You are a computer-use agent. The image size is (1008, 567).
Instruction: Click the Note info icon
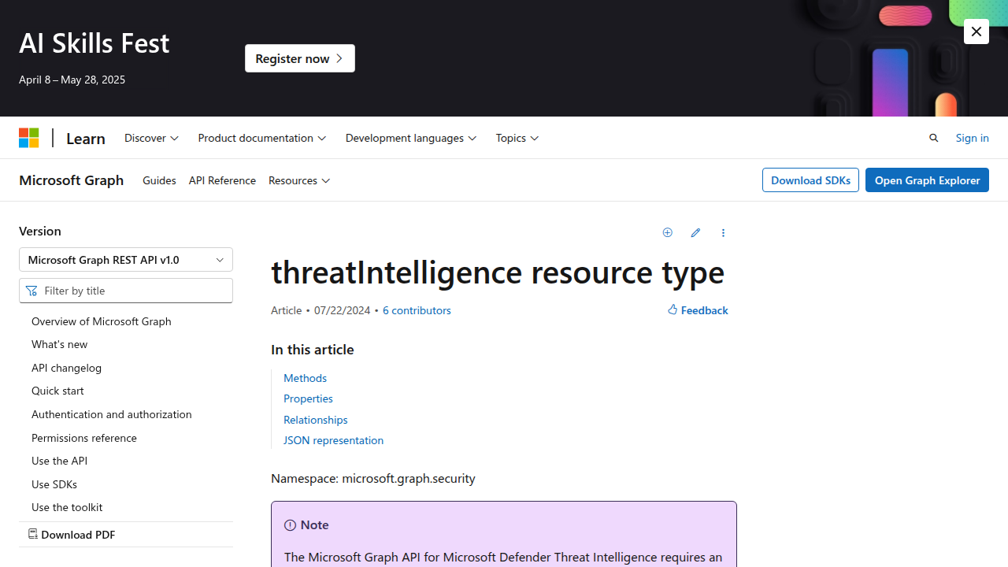290,525
